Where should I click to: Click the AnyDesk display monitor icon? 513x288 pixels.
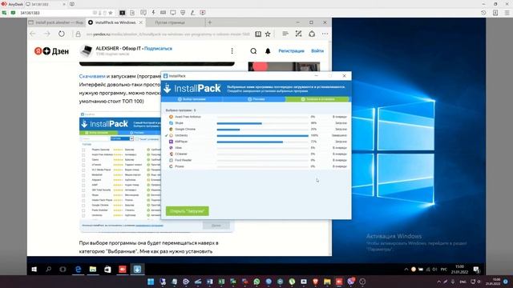(x=173, y=13)
